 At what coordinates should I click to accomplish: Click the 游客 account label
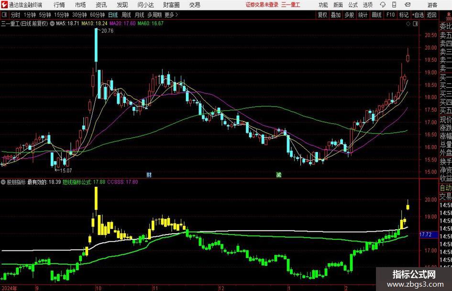click(x=432, y=5)
